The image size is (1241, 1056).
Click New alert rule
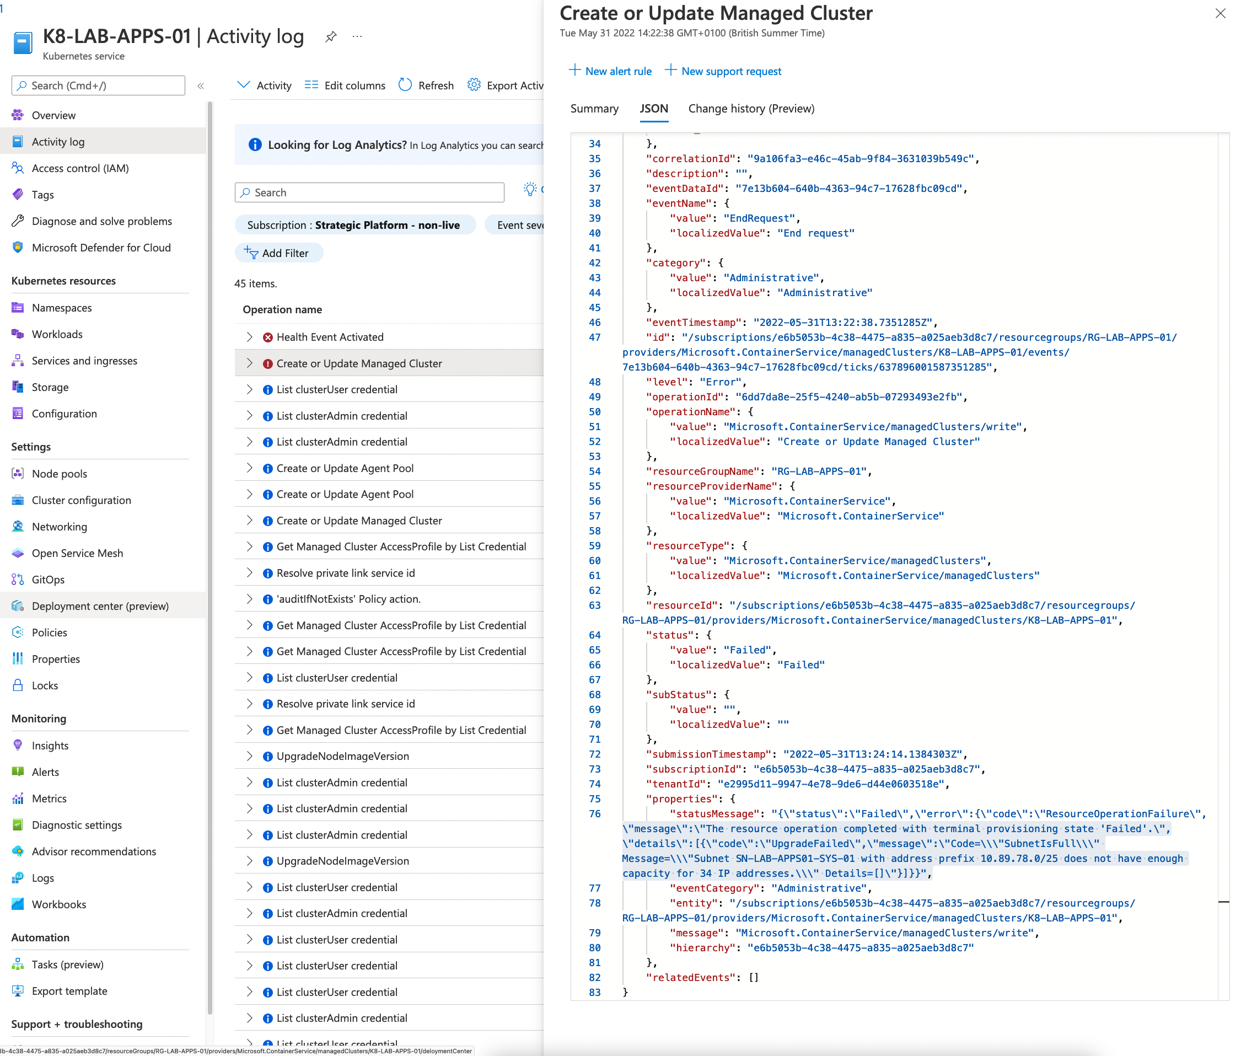tap(610, 71)
